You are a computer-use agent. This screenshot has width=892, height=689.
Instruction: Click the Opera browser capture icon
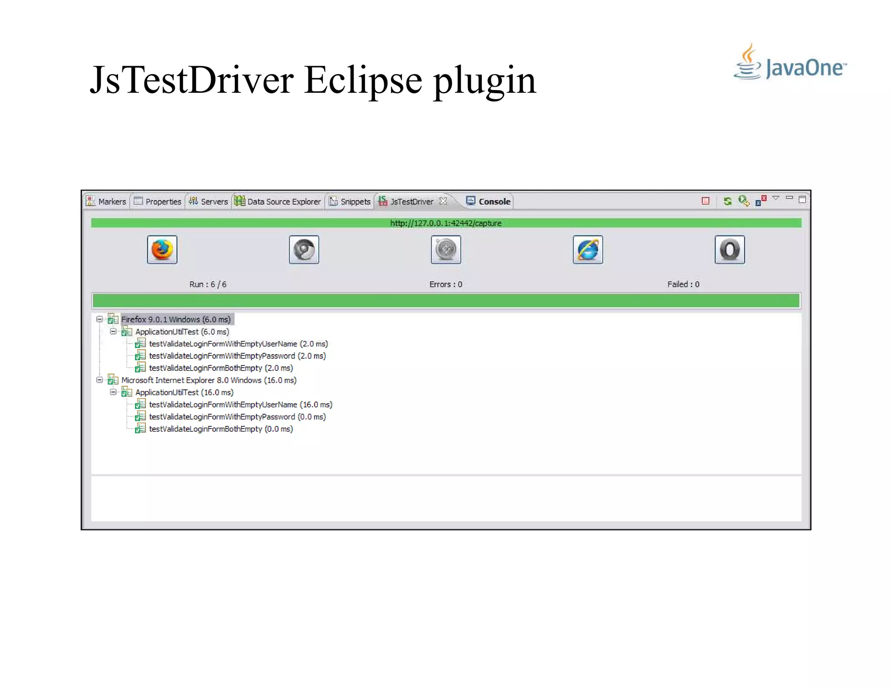[x=730, y=250]
